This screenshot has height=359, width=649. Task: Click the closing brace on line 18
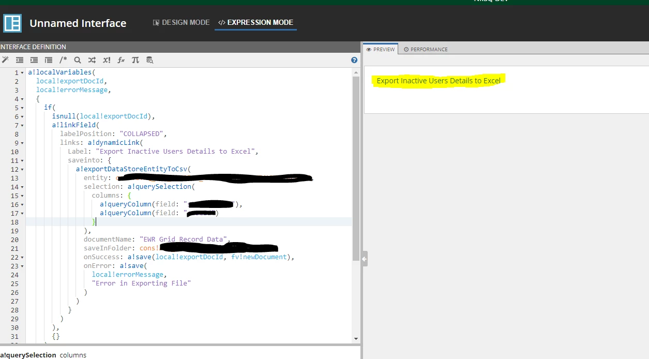coord(94,222)
